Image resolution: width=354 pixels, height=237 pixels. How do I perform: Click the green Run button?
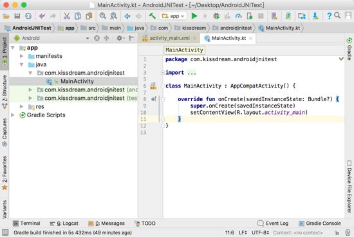(x=194, y=16)
